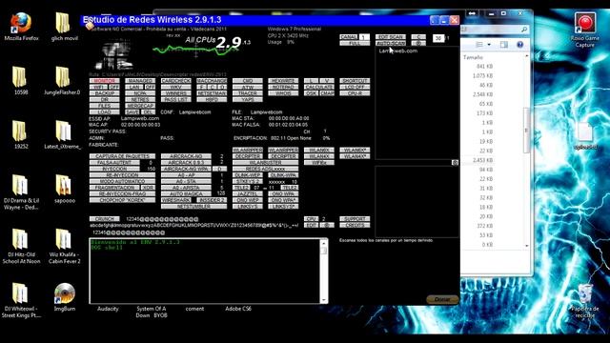
Task: Select the uploaded file icon on desktop
Action: click(x=584, y=135)
